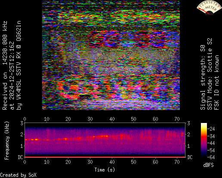Click the 'Frequency (kHz)' axis label
The width and height of the screenshot is (222, 178).
(x=7, y=141)
